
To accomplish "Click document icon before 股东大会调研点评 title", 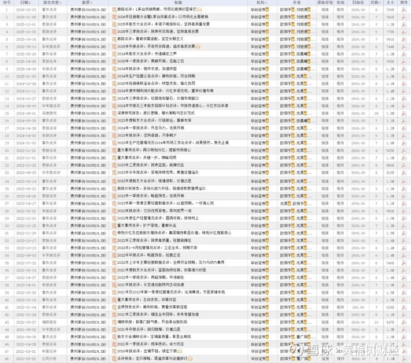I will pos(114,337).
